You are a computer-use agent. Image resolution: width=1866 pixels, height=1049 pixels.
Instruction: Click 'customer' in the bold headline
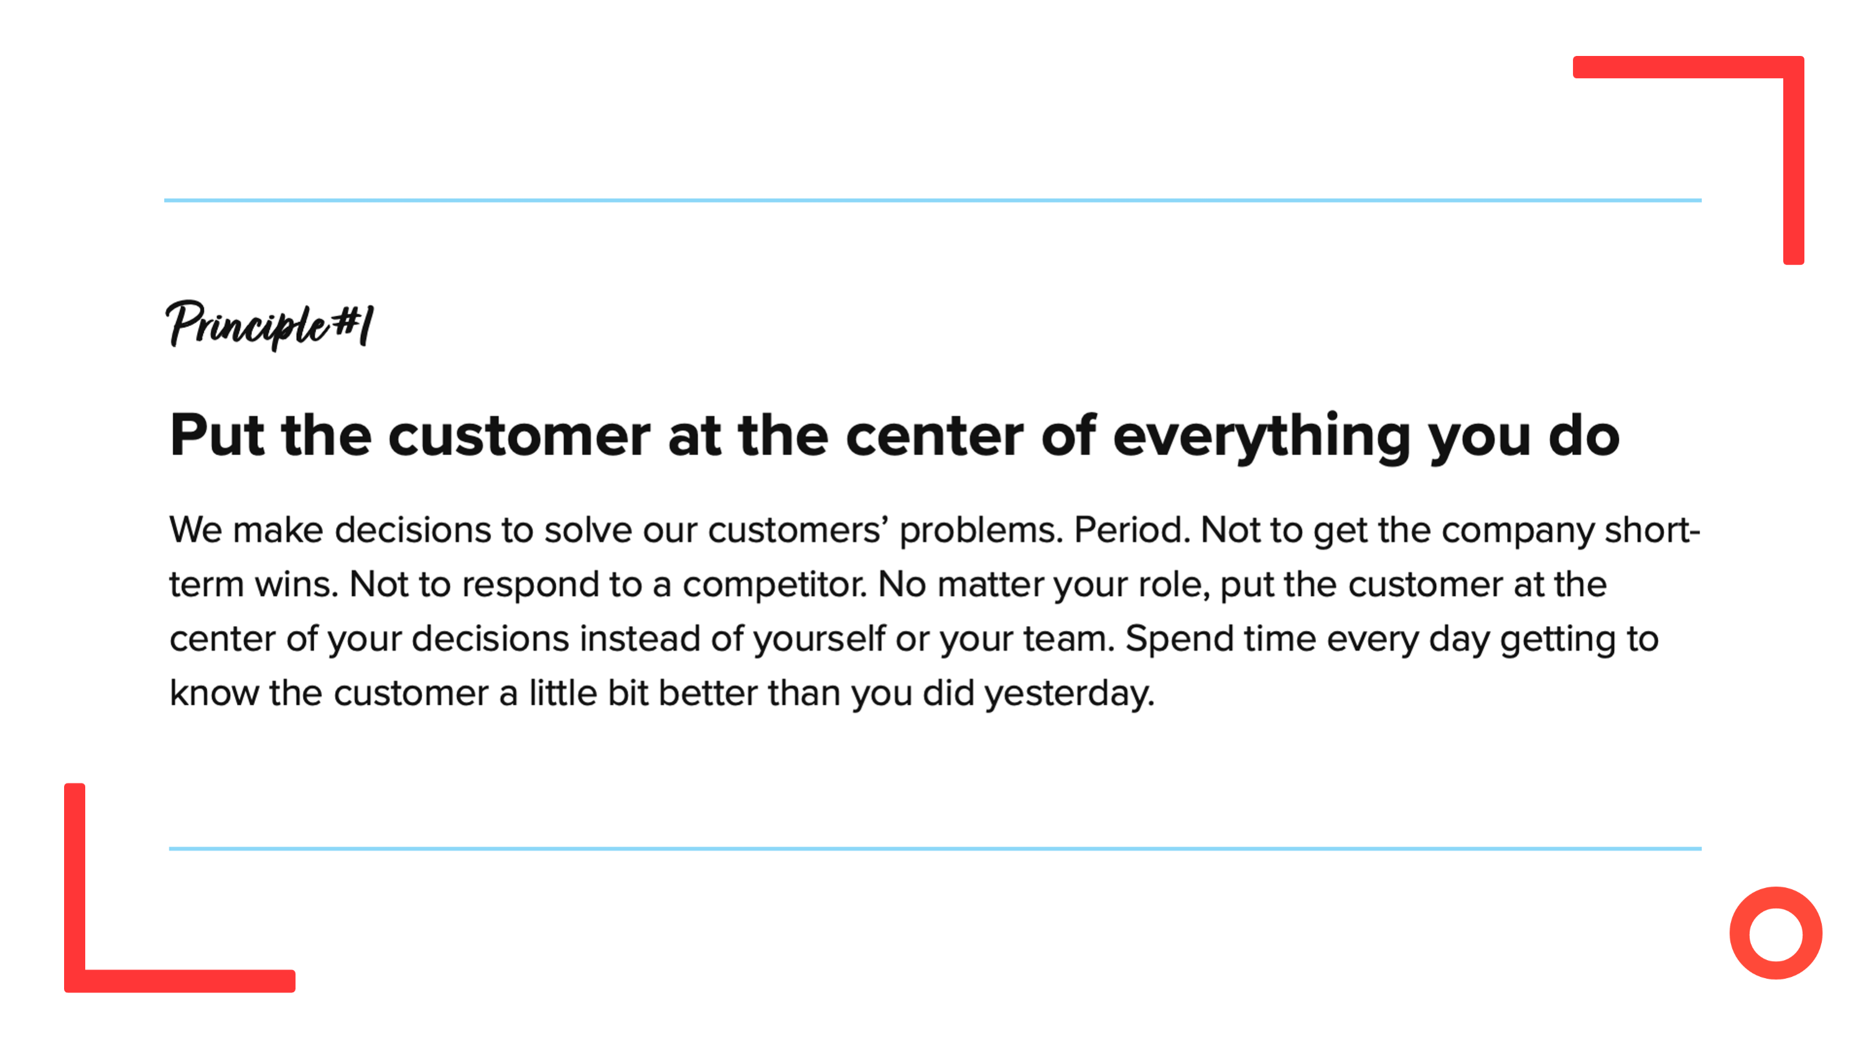(519, 437)
